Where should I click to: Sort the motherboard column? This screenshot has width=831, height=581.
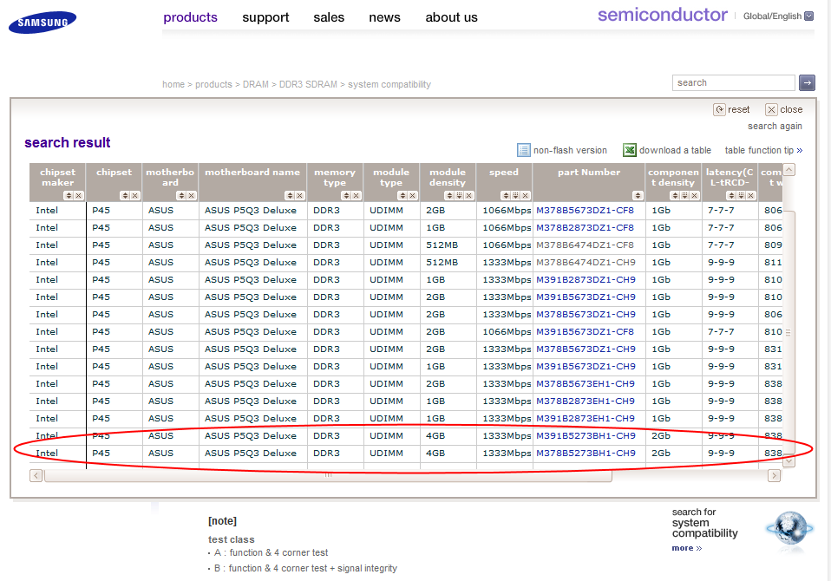pyautogui.click(x=181, y=195)
